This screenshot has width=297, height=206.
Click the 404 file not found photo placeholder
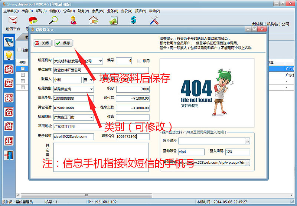pyautogui.click(x=207, y=93)
